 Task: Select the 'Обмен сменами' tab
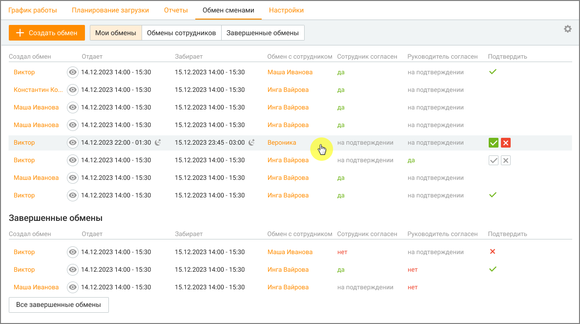228,10
